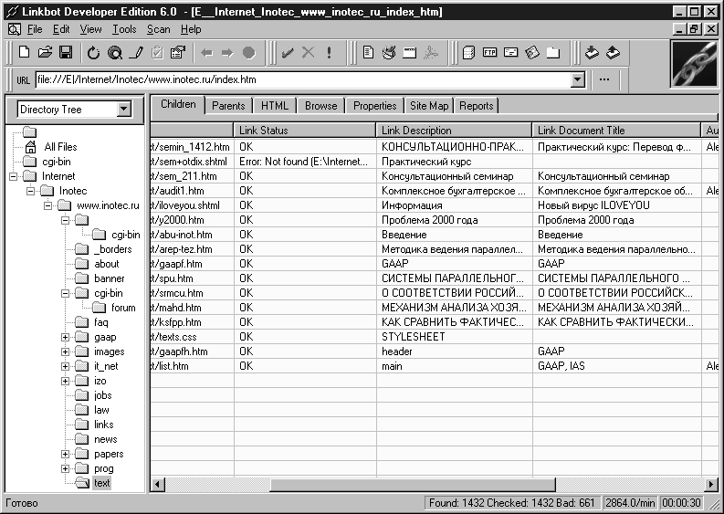The width and height of the screenshot is (724, 514).
Task: Click the plain folder toolbar icon
Action: [552, 53]
